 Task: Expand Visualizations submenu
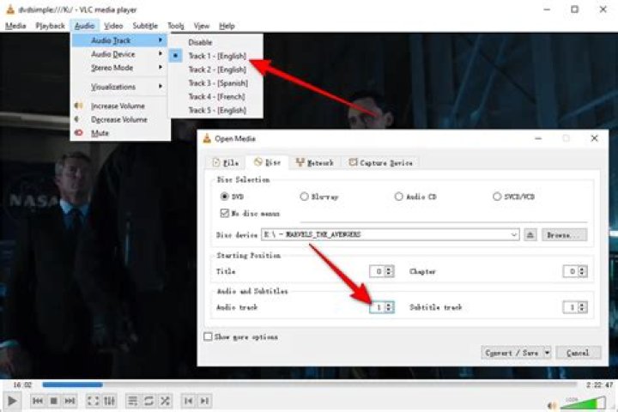119,87
